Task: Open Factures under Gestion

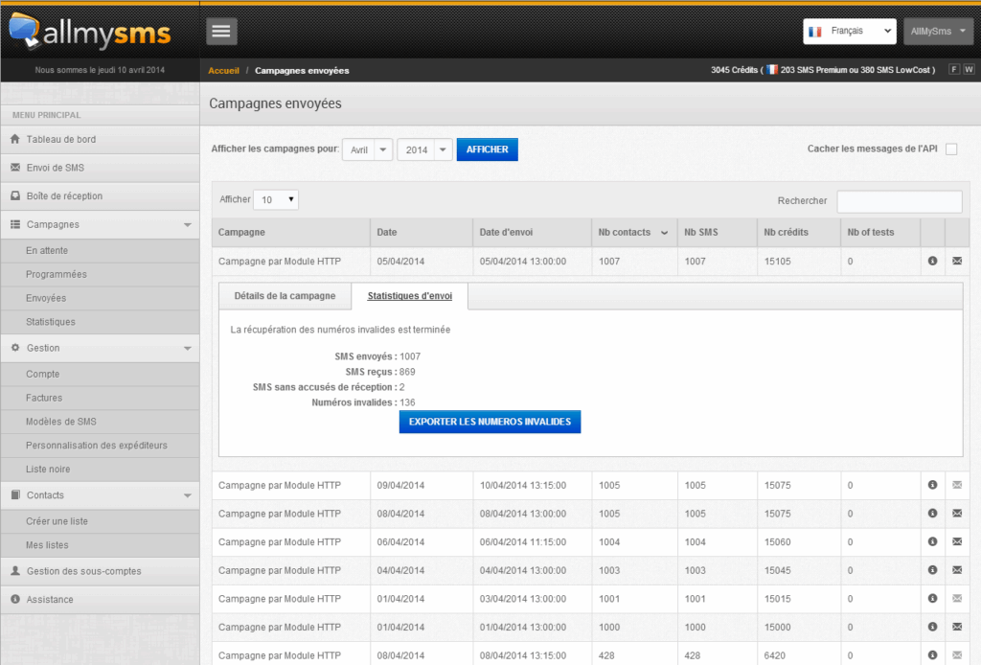Action: 100,398
